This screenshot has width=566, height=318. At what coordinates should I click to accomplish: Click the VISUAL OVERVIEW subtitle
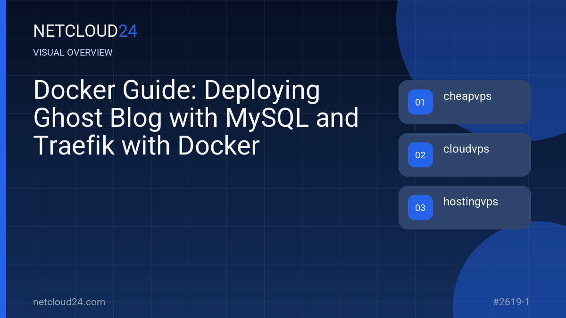(x=73, y=53)
